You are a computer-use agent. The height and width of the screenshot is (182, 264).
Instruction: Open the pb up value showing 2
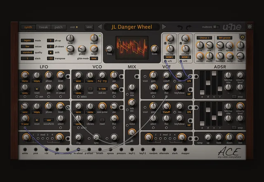[x=50, y=41]
